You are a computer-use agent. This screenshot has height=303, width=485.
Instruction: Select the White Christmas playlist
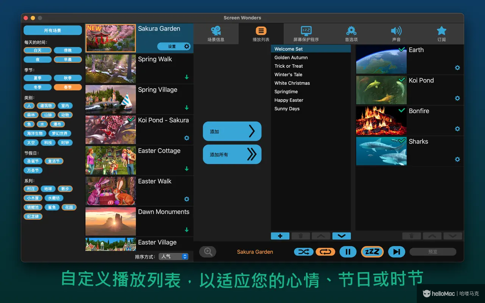click(311, 83)
